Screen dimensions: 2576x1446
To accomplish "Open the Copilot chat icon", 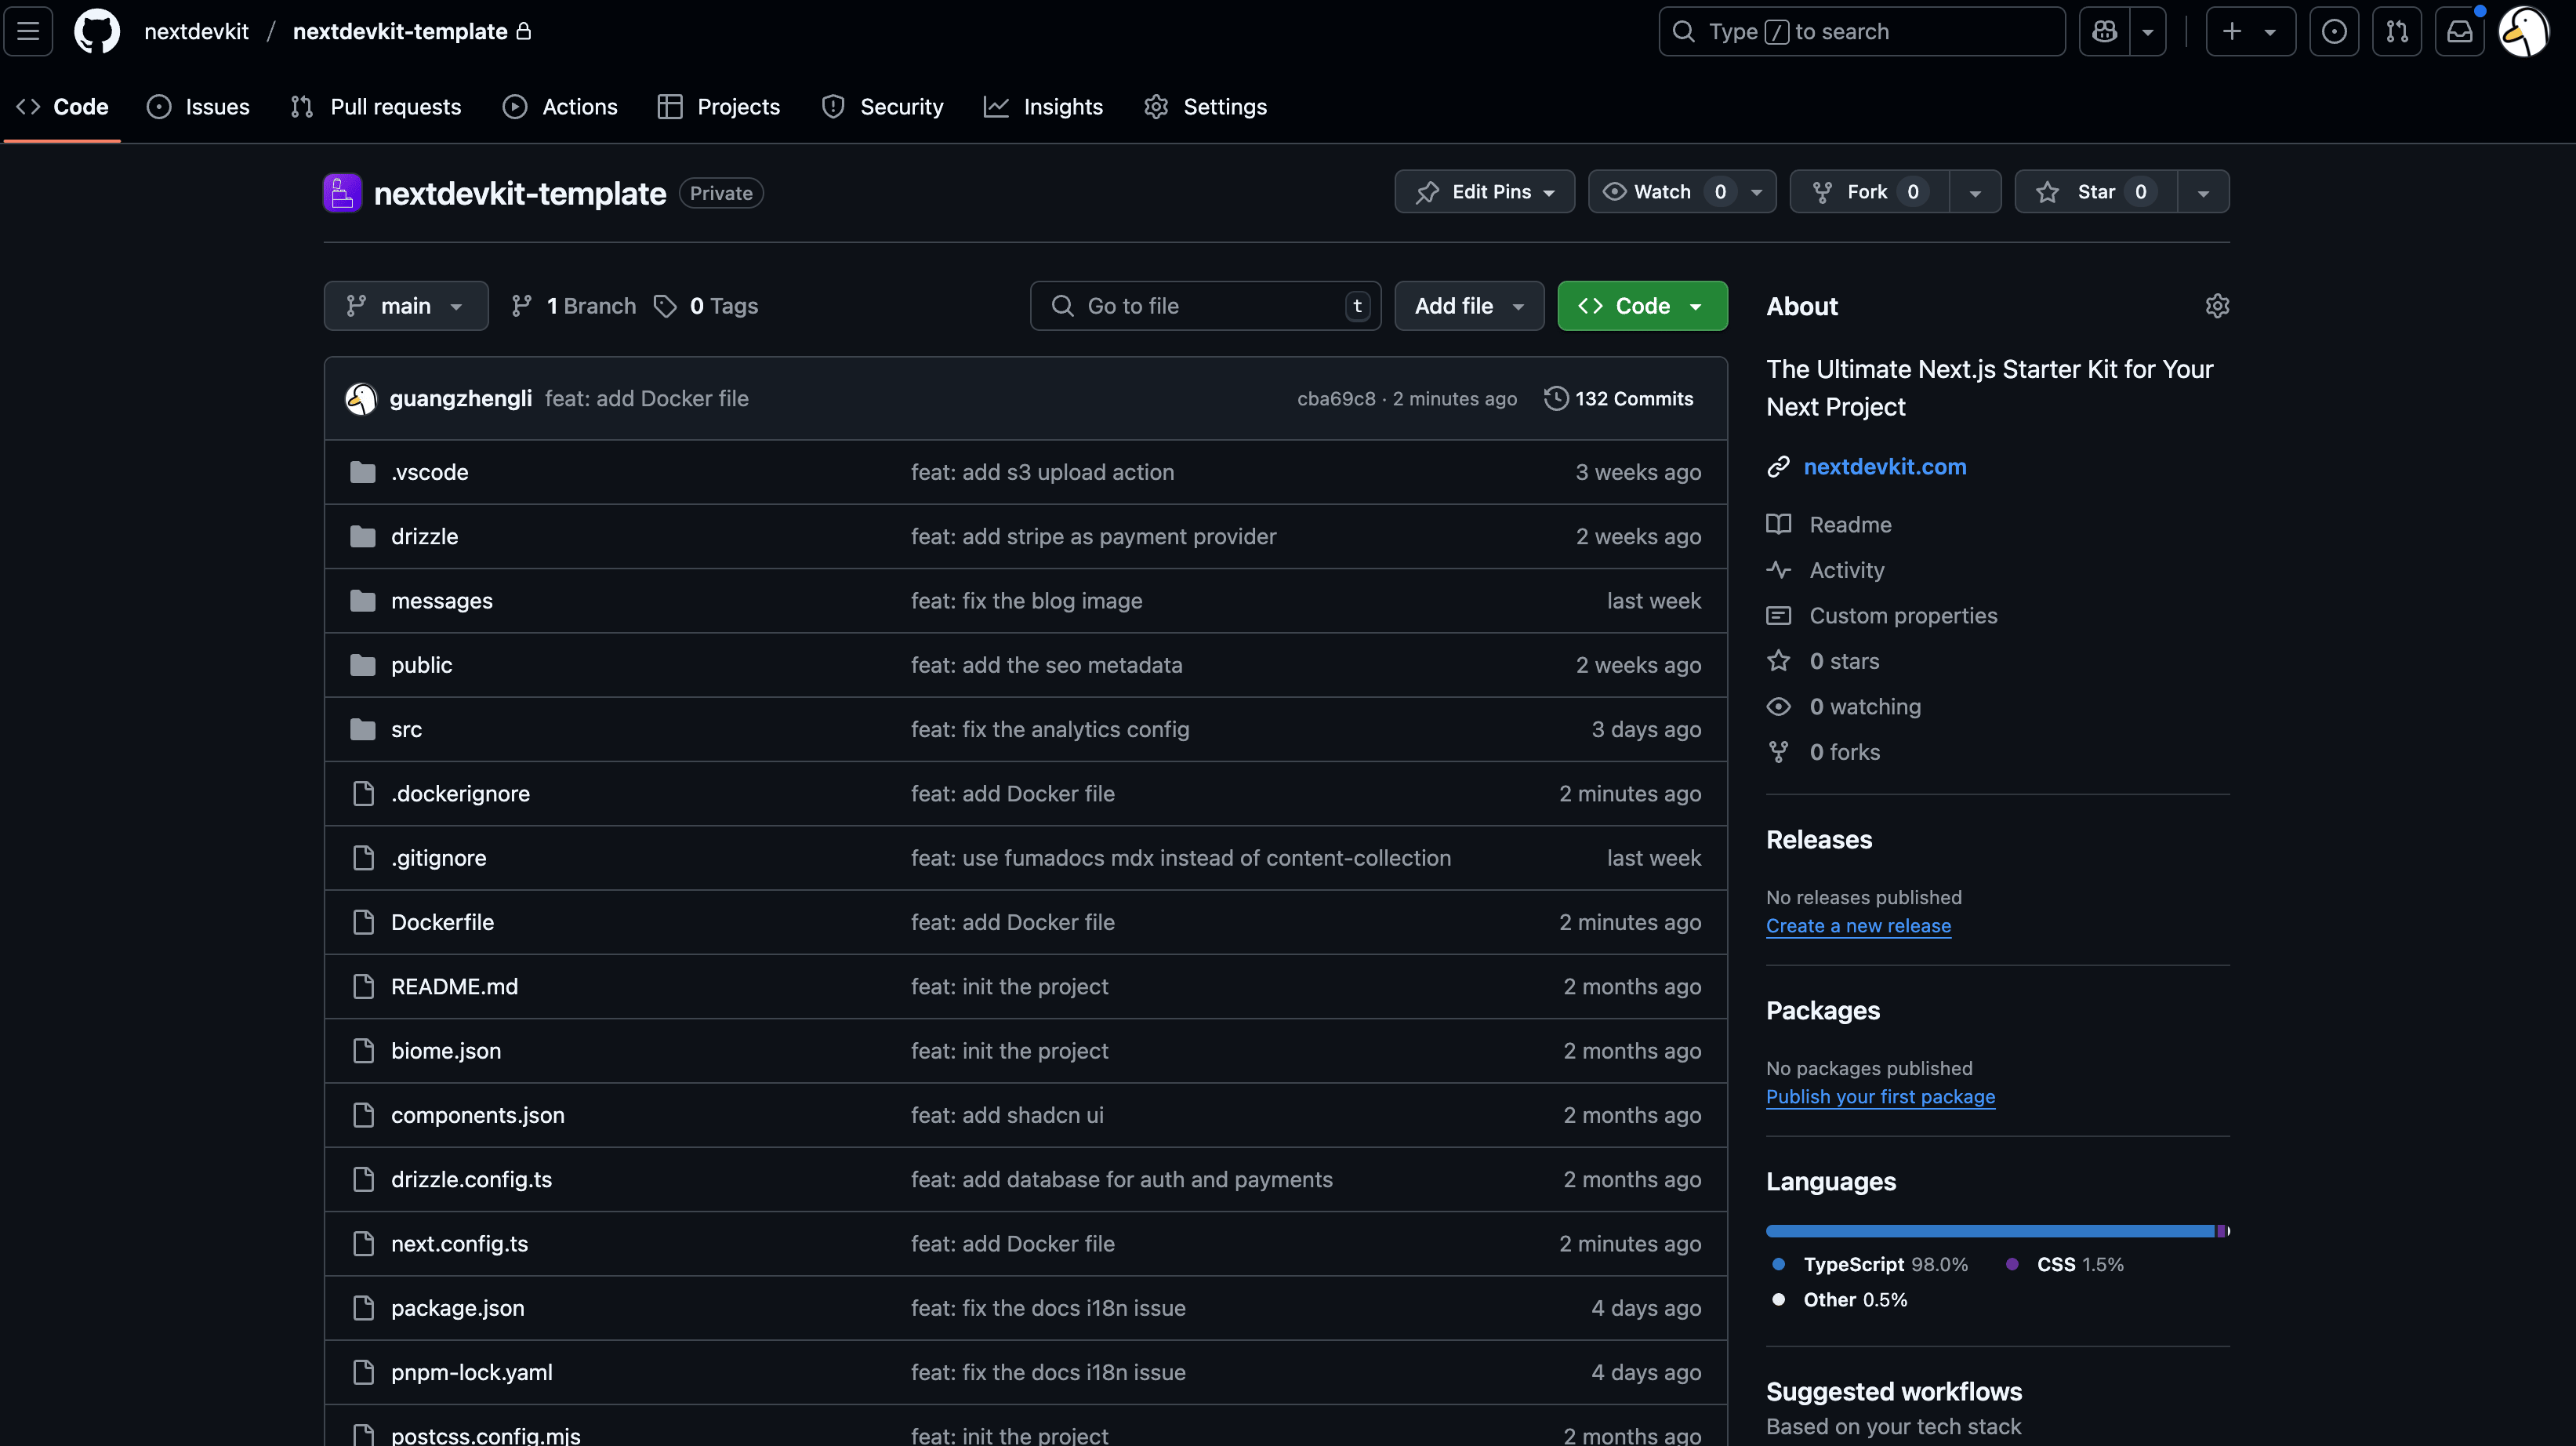I will tap(2104, 31).
